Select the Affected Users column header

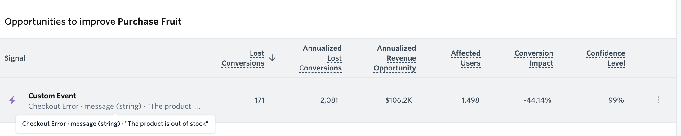click(x=466, y=58)
